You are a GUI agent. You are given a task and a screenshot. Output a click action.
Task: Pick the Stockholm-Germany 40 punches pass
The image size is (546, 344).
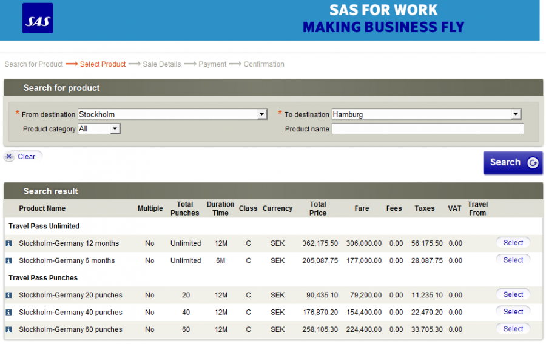click(513, 312)
